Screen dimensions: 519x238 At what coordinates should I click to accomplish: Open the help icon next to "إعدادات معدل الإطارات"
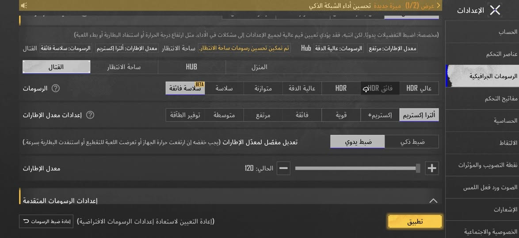point(90,115)
